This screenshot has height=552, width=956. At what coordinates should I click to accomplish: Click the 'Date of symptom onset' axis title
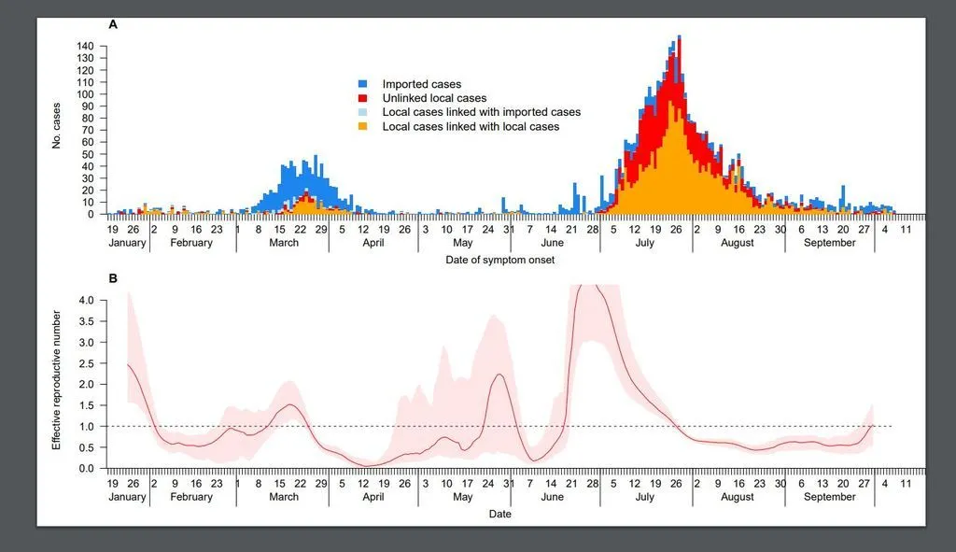point(500,260)
